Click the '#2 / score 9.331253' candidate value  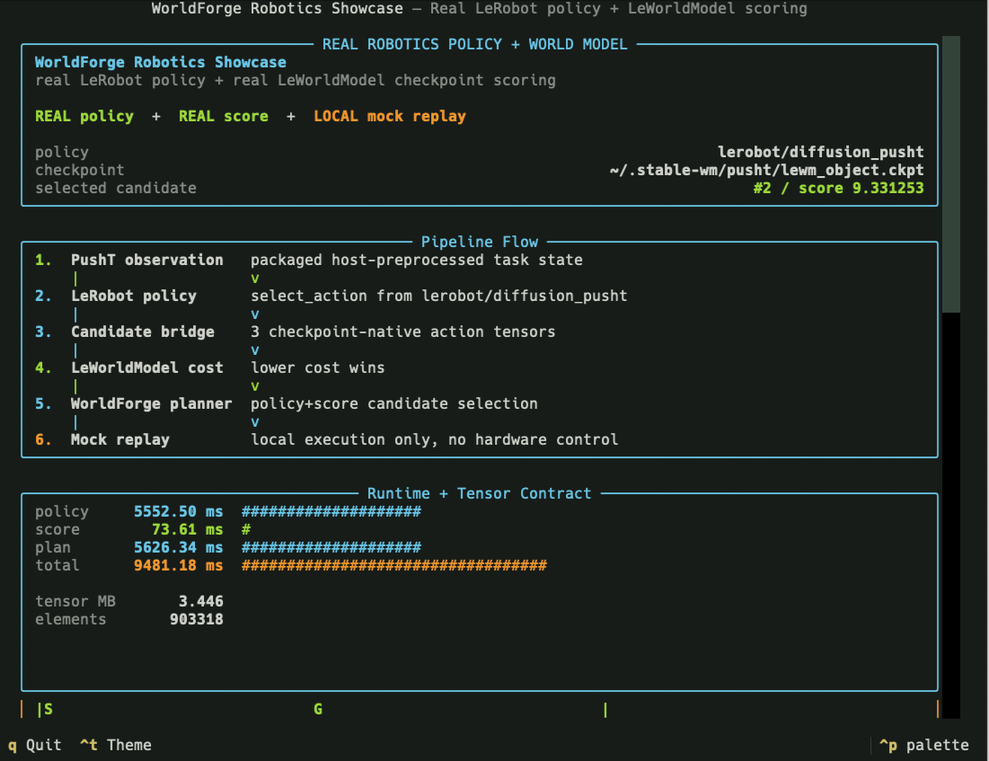[838, 188]
